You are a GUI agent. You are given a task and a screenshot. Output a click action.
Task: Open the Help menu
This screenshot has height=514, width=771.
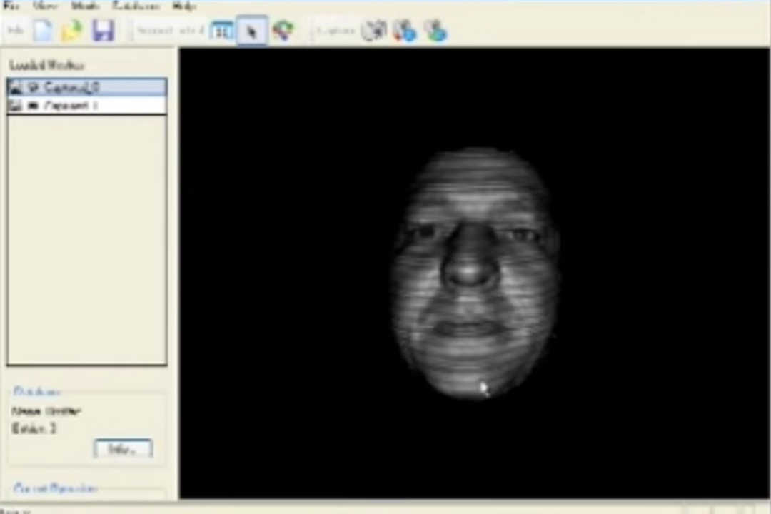click(184, 6)
